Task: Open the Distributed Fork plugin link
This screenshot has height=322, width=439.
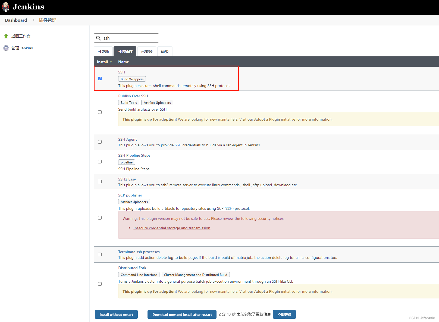Action: pos(132,268)
